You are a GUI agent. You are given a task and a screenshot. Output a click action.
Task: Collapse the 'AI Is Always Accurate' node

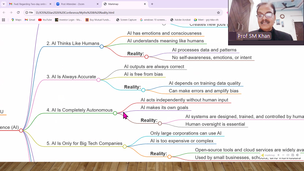(98, 80)
